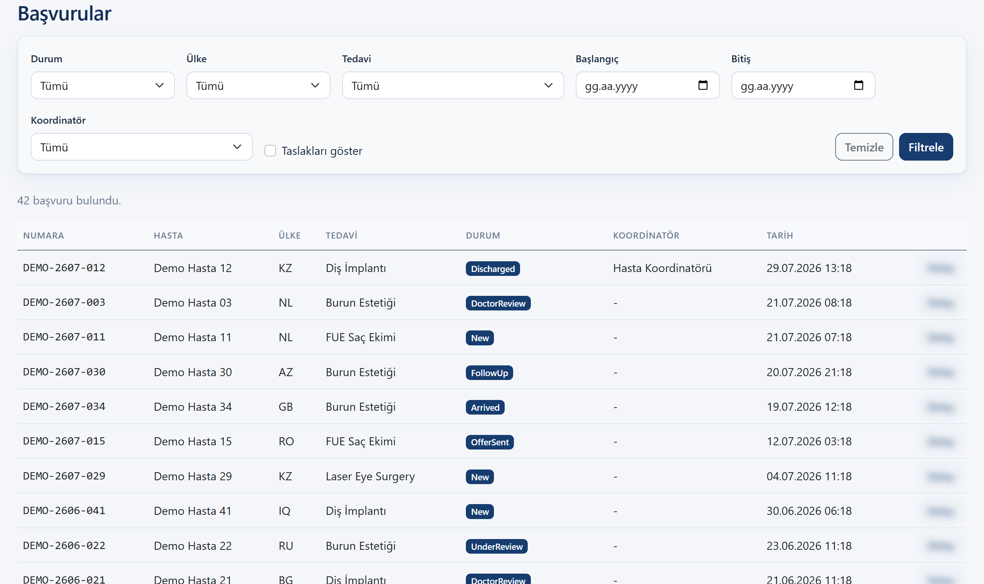
Task: Click date 12.07.2026 03:18
Action: point(809,441)
